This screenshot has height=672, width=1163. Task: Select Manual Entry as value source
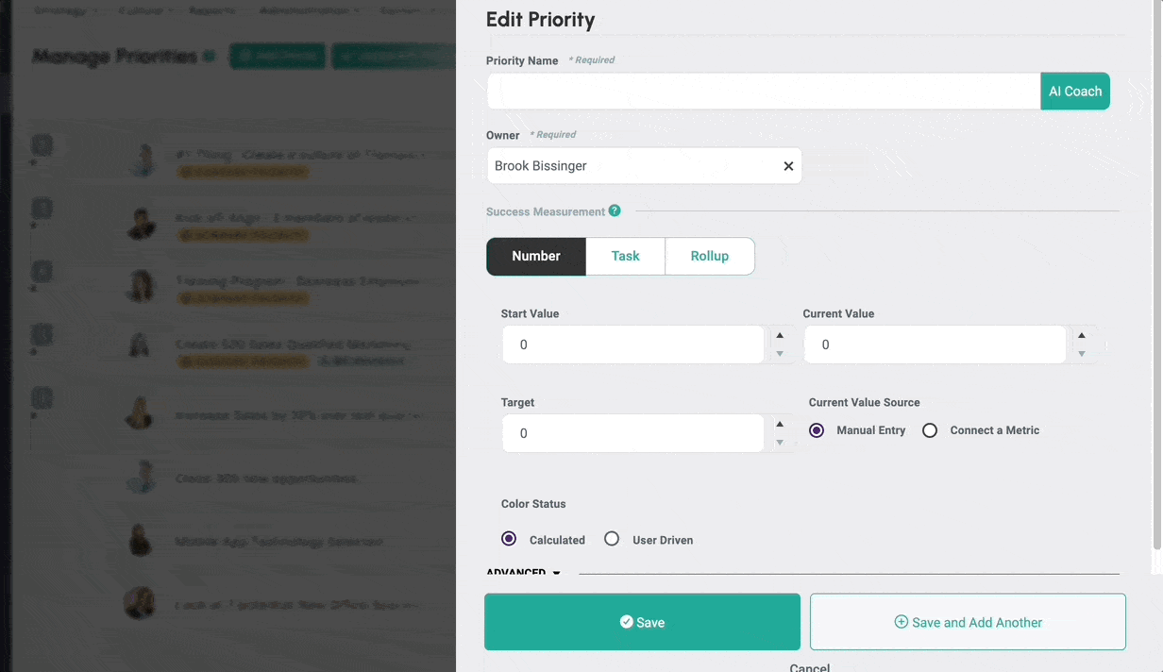pos(817,430)
